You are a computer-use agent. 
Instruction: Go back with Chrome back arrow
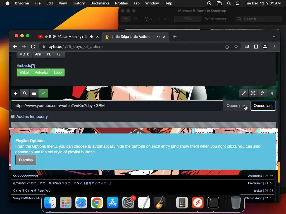(15, 47)
